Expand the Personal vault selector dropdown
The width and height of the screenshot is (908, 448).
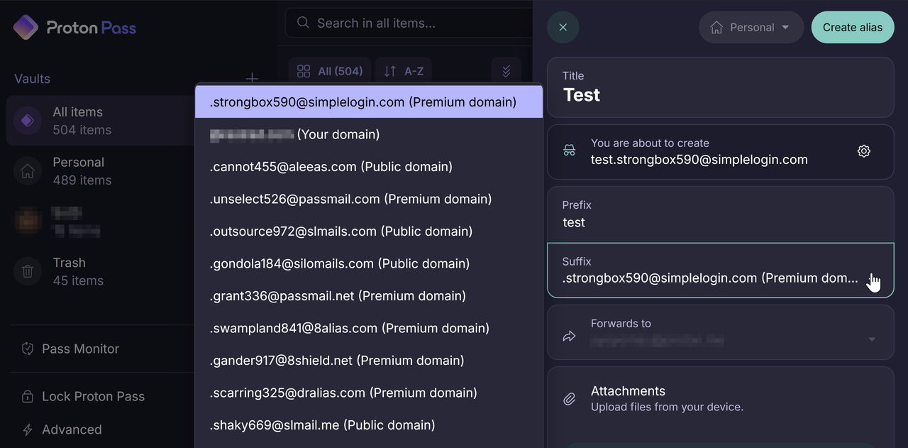click(x=751, y=28)
